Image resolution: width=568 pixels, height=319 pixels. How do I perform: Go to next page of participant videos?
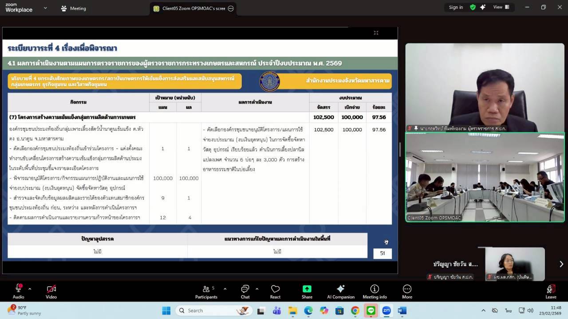coord(561,264)
